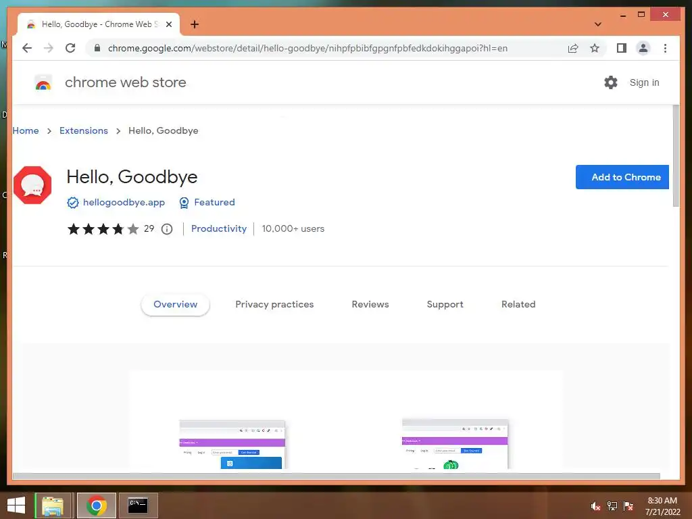
Task: Open File Explorer from the taskbar
Action: click(x=53, y=505)
